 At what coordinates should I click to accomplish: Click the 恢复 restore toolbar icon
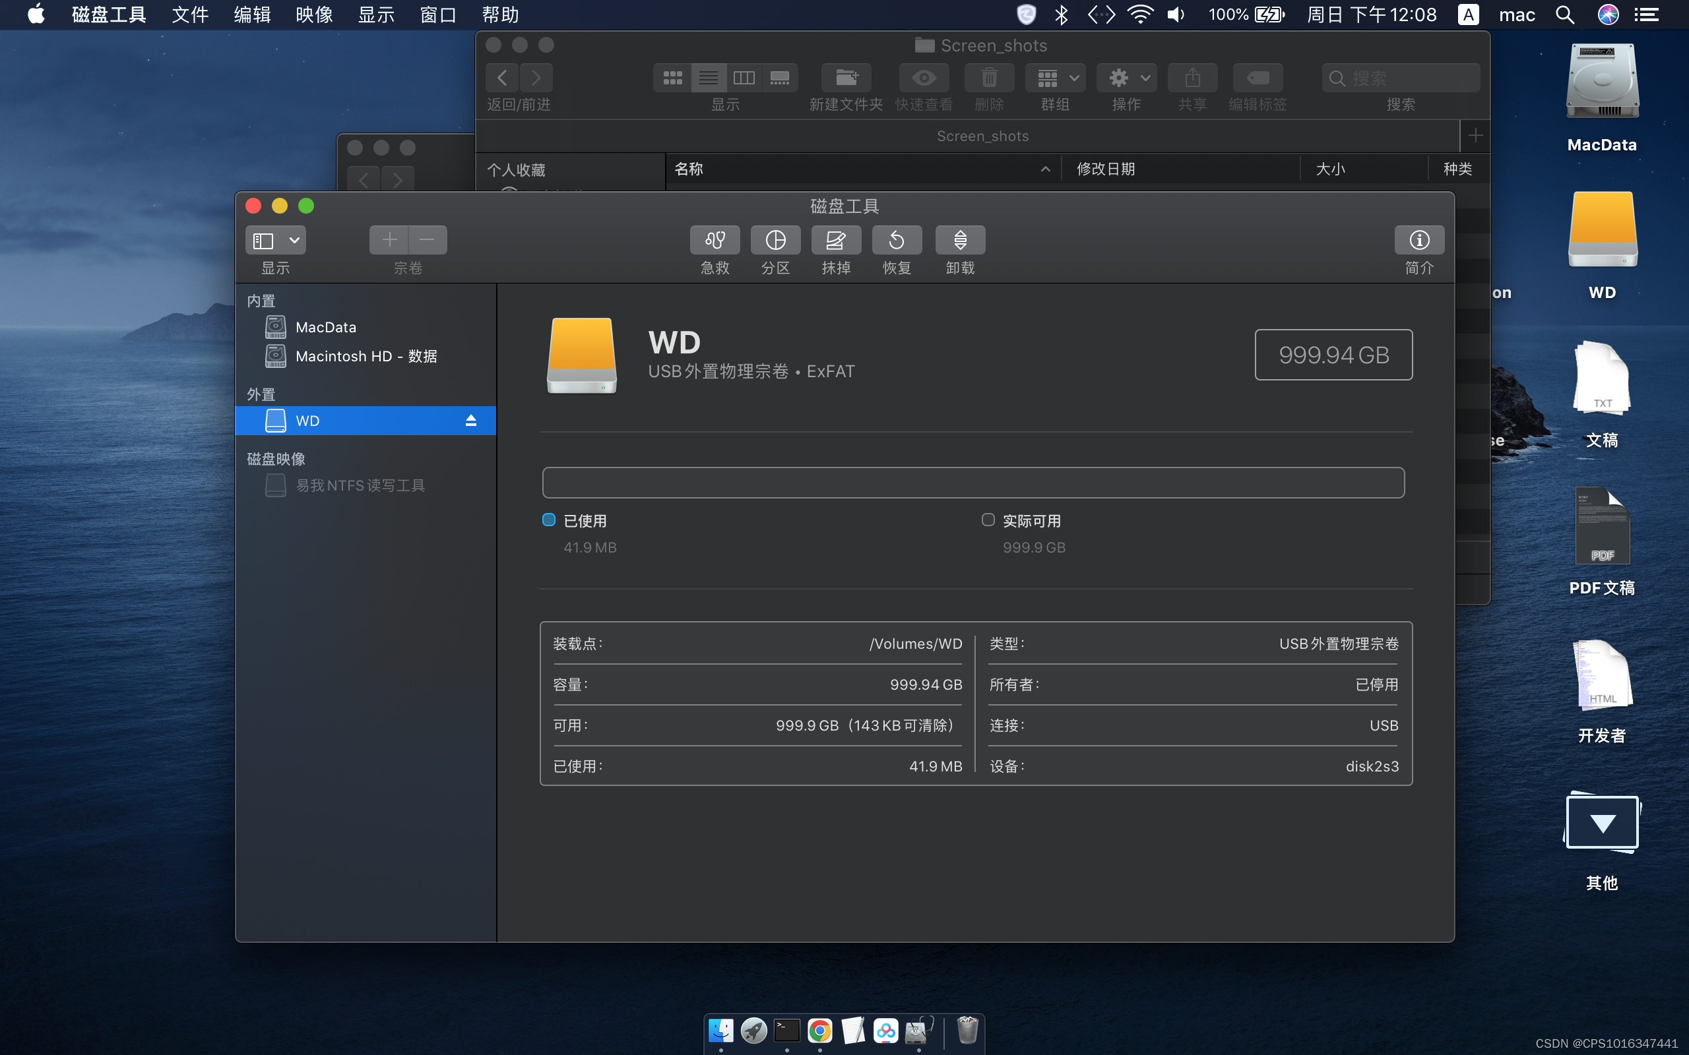click(x=896, y=240)
